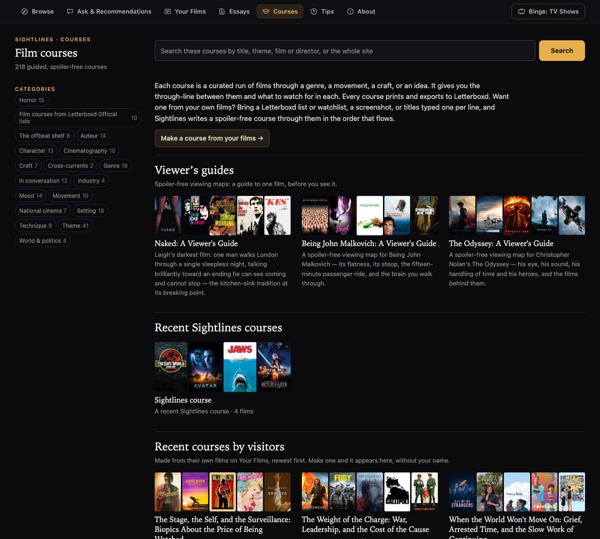
Task: Select the Auteur 14 category chip
Action: 93,135
